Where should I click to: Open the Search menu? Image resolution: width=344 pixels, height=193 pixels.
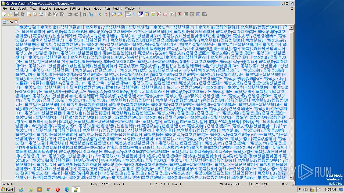(x=23, y=9)
